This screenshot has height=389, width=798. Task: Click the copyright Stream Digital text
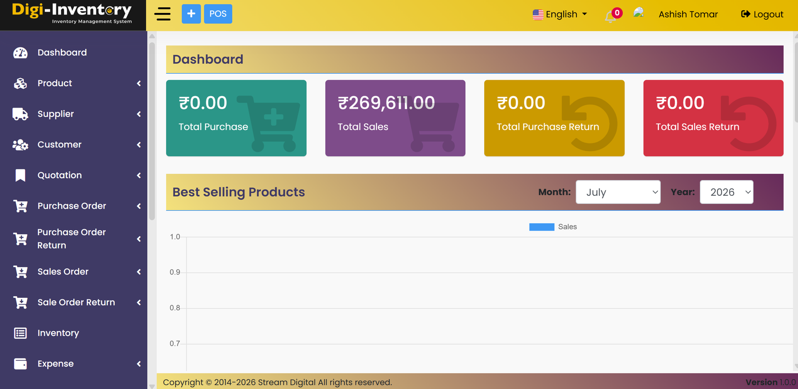coord(277,383)
